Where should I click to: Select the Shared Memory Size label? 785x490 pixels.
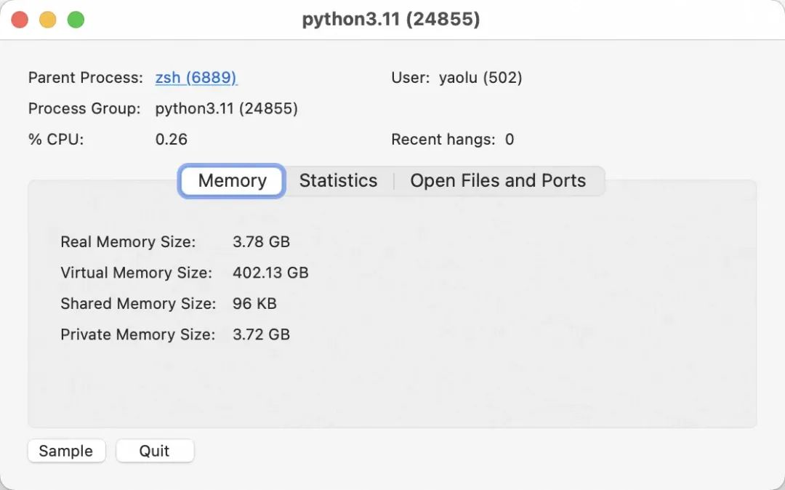pyautogui.click(x=138, y=304)
